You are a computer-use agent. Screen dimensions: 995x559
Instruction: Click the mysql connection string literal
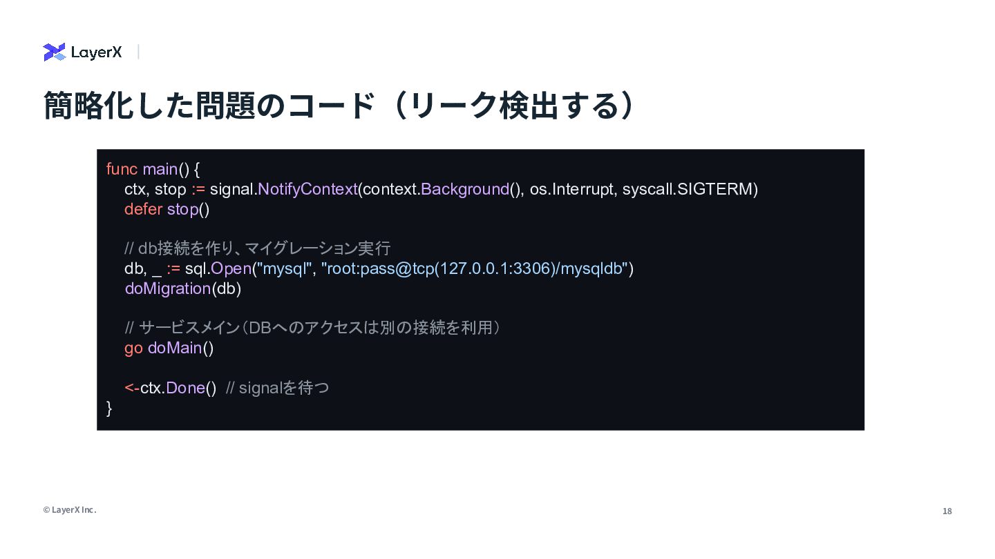tap(475, 268)
